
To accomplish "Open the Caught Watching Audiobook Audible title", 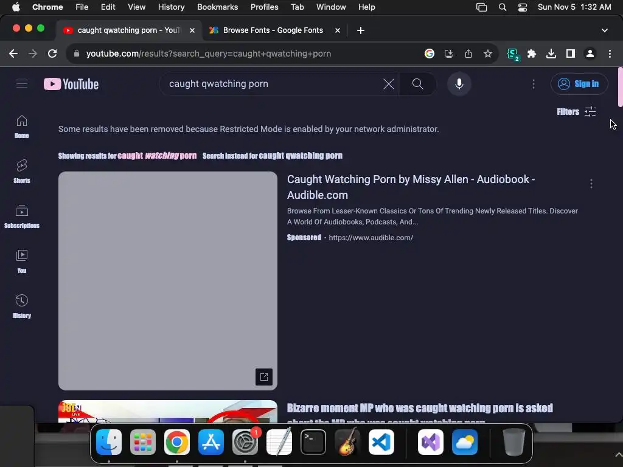I will (411, 187).
